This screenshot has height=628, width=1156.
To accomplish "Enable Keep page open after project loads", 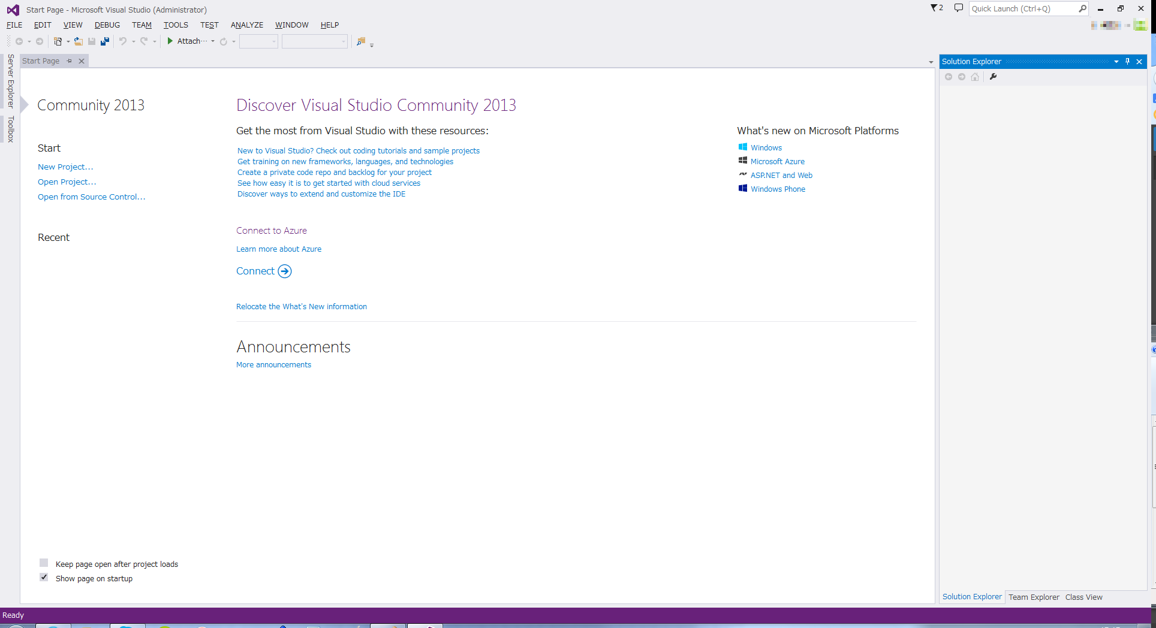I will (x=44, y=563).
